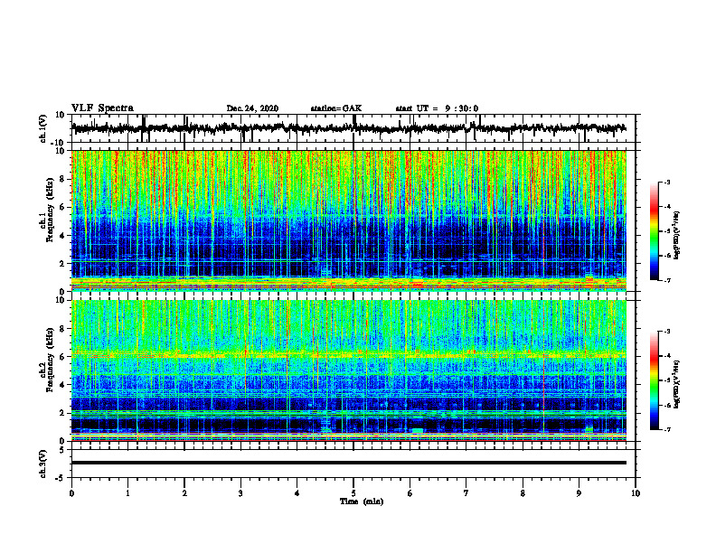The height and width of the screenshot is (553, 716).
Task: Click the 4 kHz tick on ch.1 frequency axis
Action: 62,236
